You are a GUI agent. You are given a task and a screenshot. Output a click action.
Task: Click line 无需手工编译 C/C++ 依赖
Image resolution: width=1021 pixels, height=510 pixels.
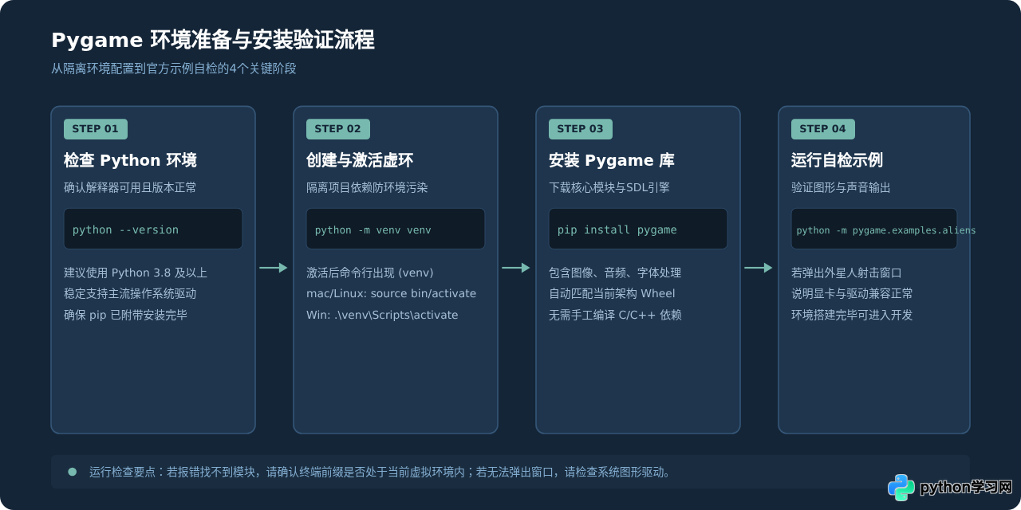tap(615, 315)
